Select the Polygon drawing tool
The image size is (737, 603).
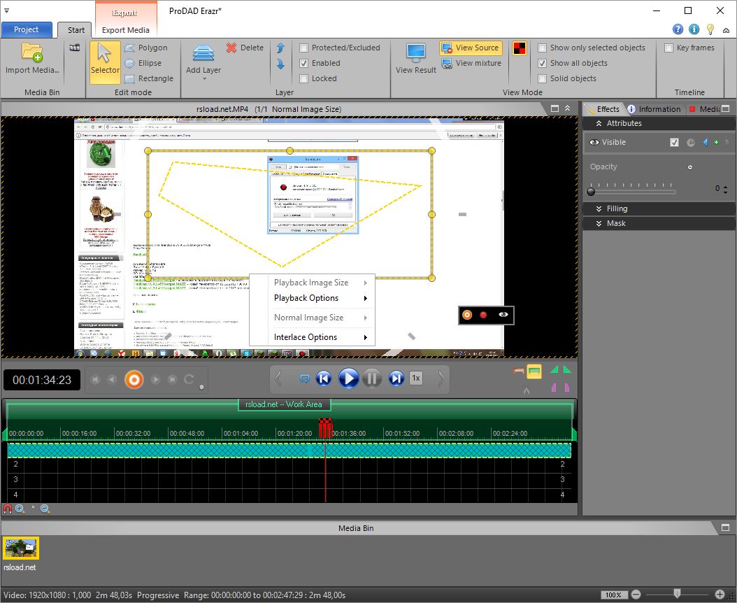tap(146, 48)
